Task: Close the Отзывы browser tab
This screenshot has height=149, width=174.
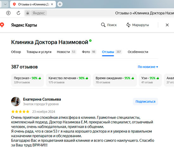Action: click(52, 4)
